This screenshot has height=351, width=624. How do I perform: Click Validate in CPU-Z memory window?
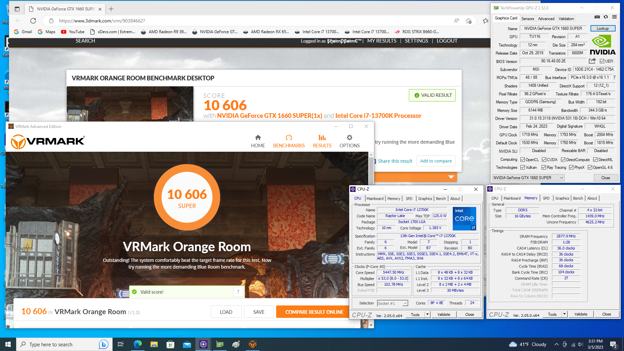(x=581, y=314)
